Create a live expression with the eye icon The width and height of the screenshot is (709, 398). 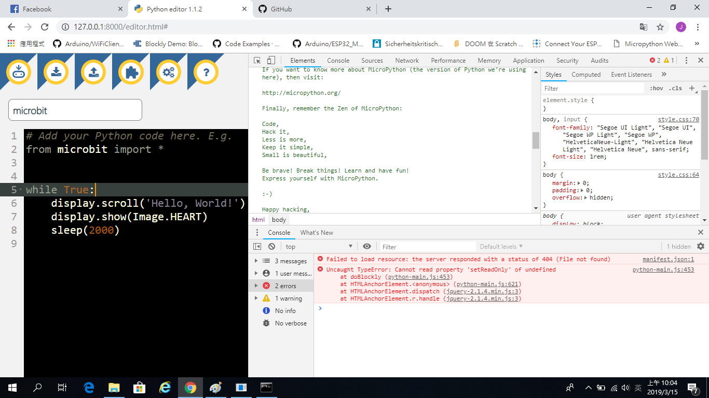pos(367,246)
